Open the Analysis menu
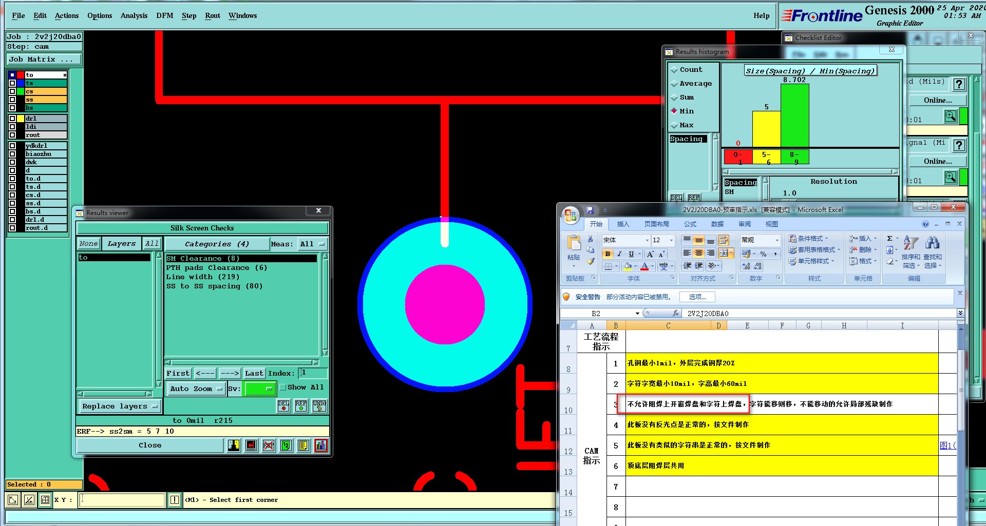Image resolution: width=986 pixels, height=526 pixels. tap(134, 16)
